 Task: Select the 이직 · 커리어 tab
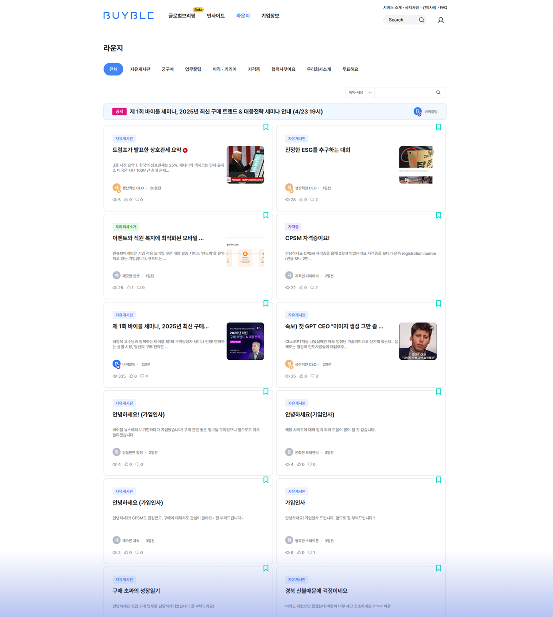(x=225, y=69)
